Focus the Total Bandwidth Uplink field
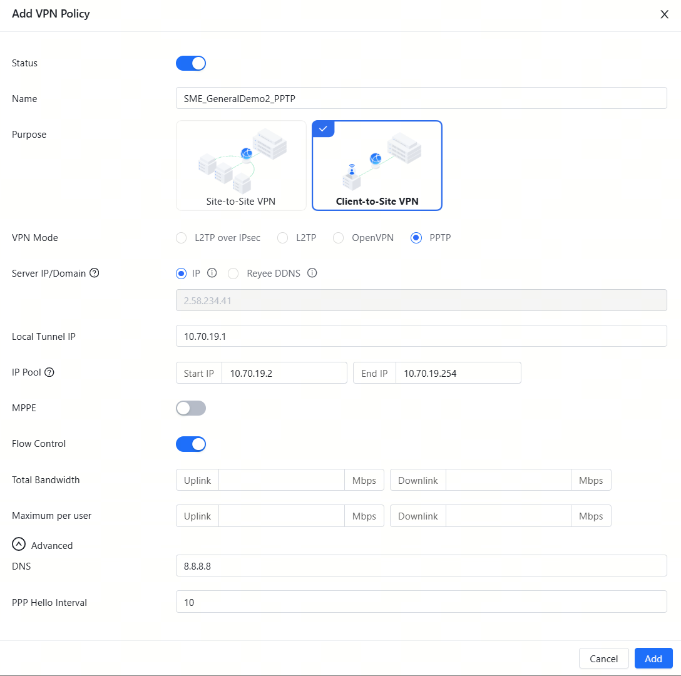Screen dimensions: 681x676 tap(281, 480)
